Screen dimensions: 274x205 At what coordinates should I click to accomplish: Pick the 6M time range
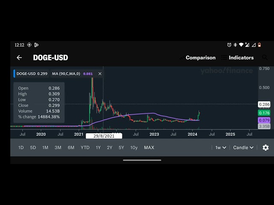pos(71,147)
